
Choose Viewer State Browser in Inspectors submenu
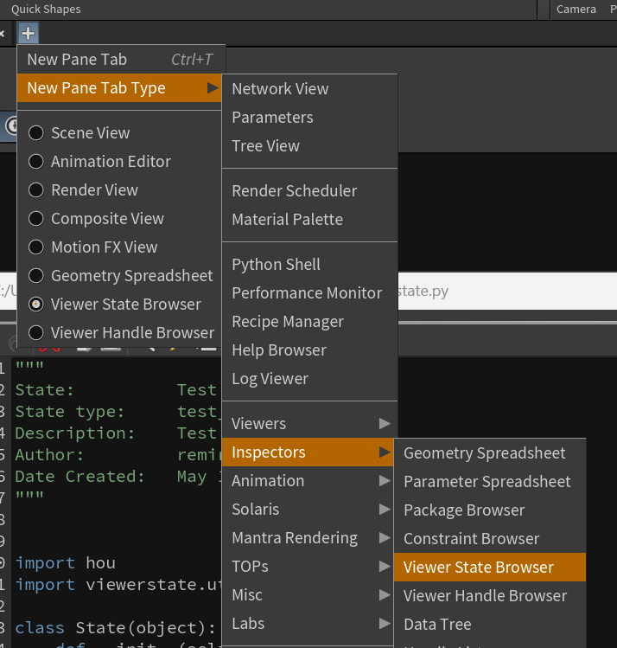[490, 567]
